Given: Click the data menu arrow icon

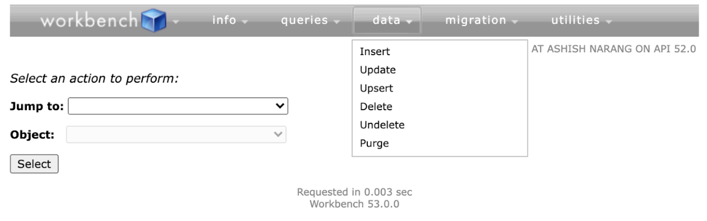Looking at the screenshot, I should coord(409,22).
